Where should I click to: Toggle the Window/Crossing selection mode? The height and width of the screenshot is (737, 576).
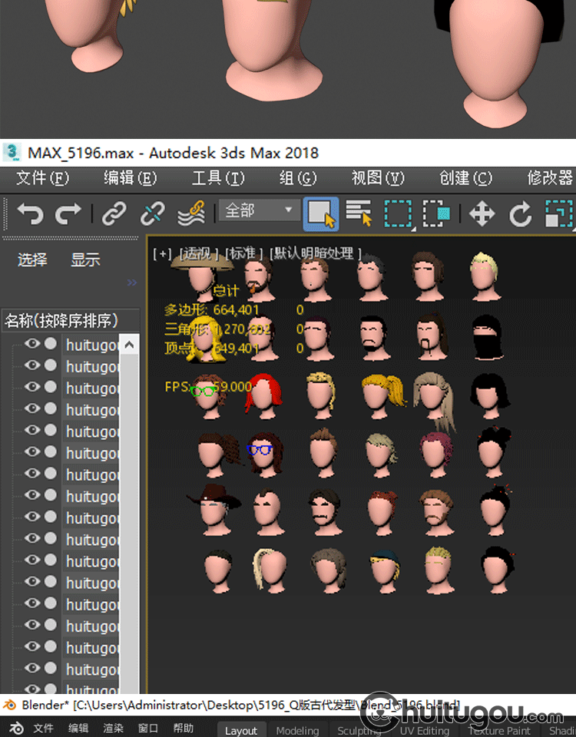(436, 214)
